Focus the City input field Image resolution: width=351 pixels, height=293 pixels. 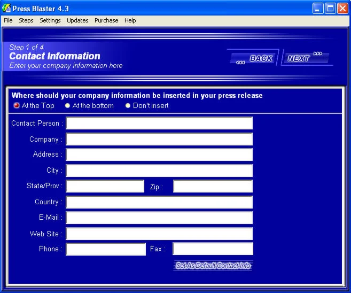pos(159,171)
